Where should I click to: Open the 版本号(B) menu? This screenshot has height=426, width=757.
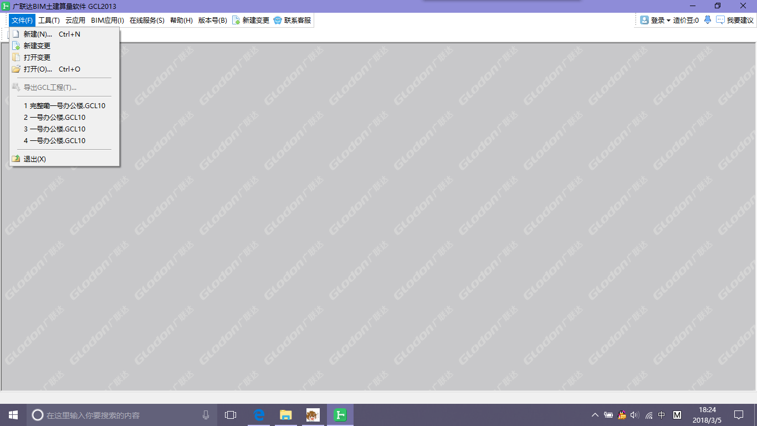pos(213,21)
